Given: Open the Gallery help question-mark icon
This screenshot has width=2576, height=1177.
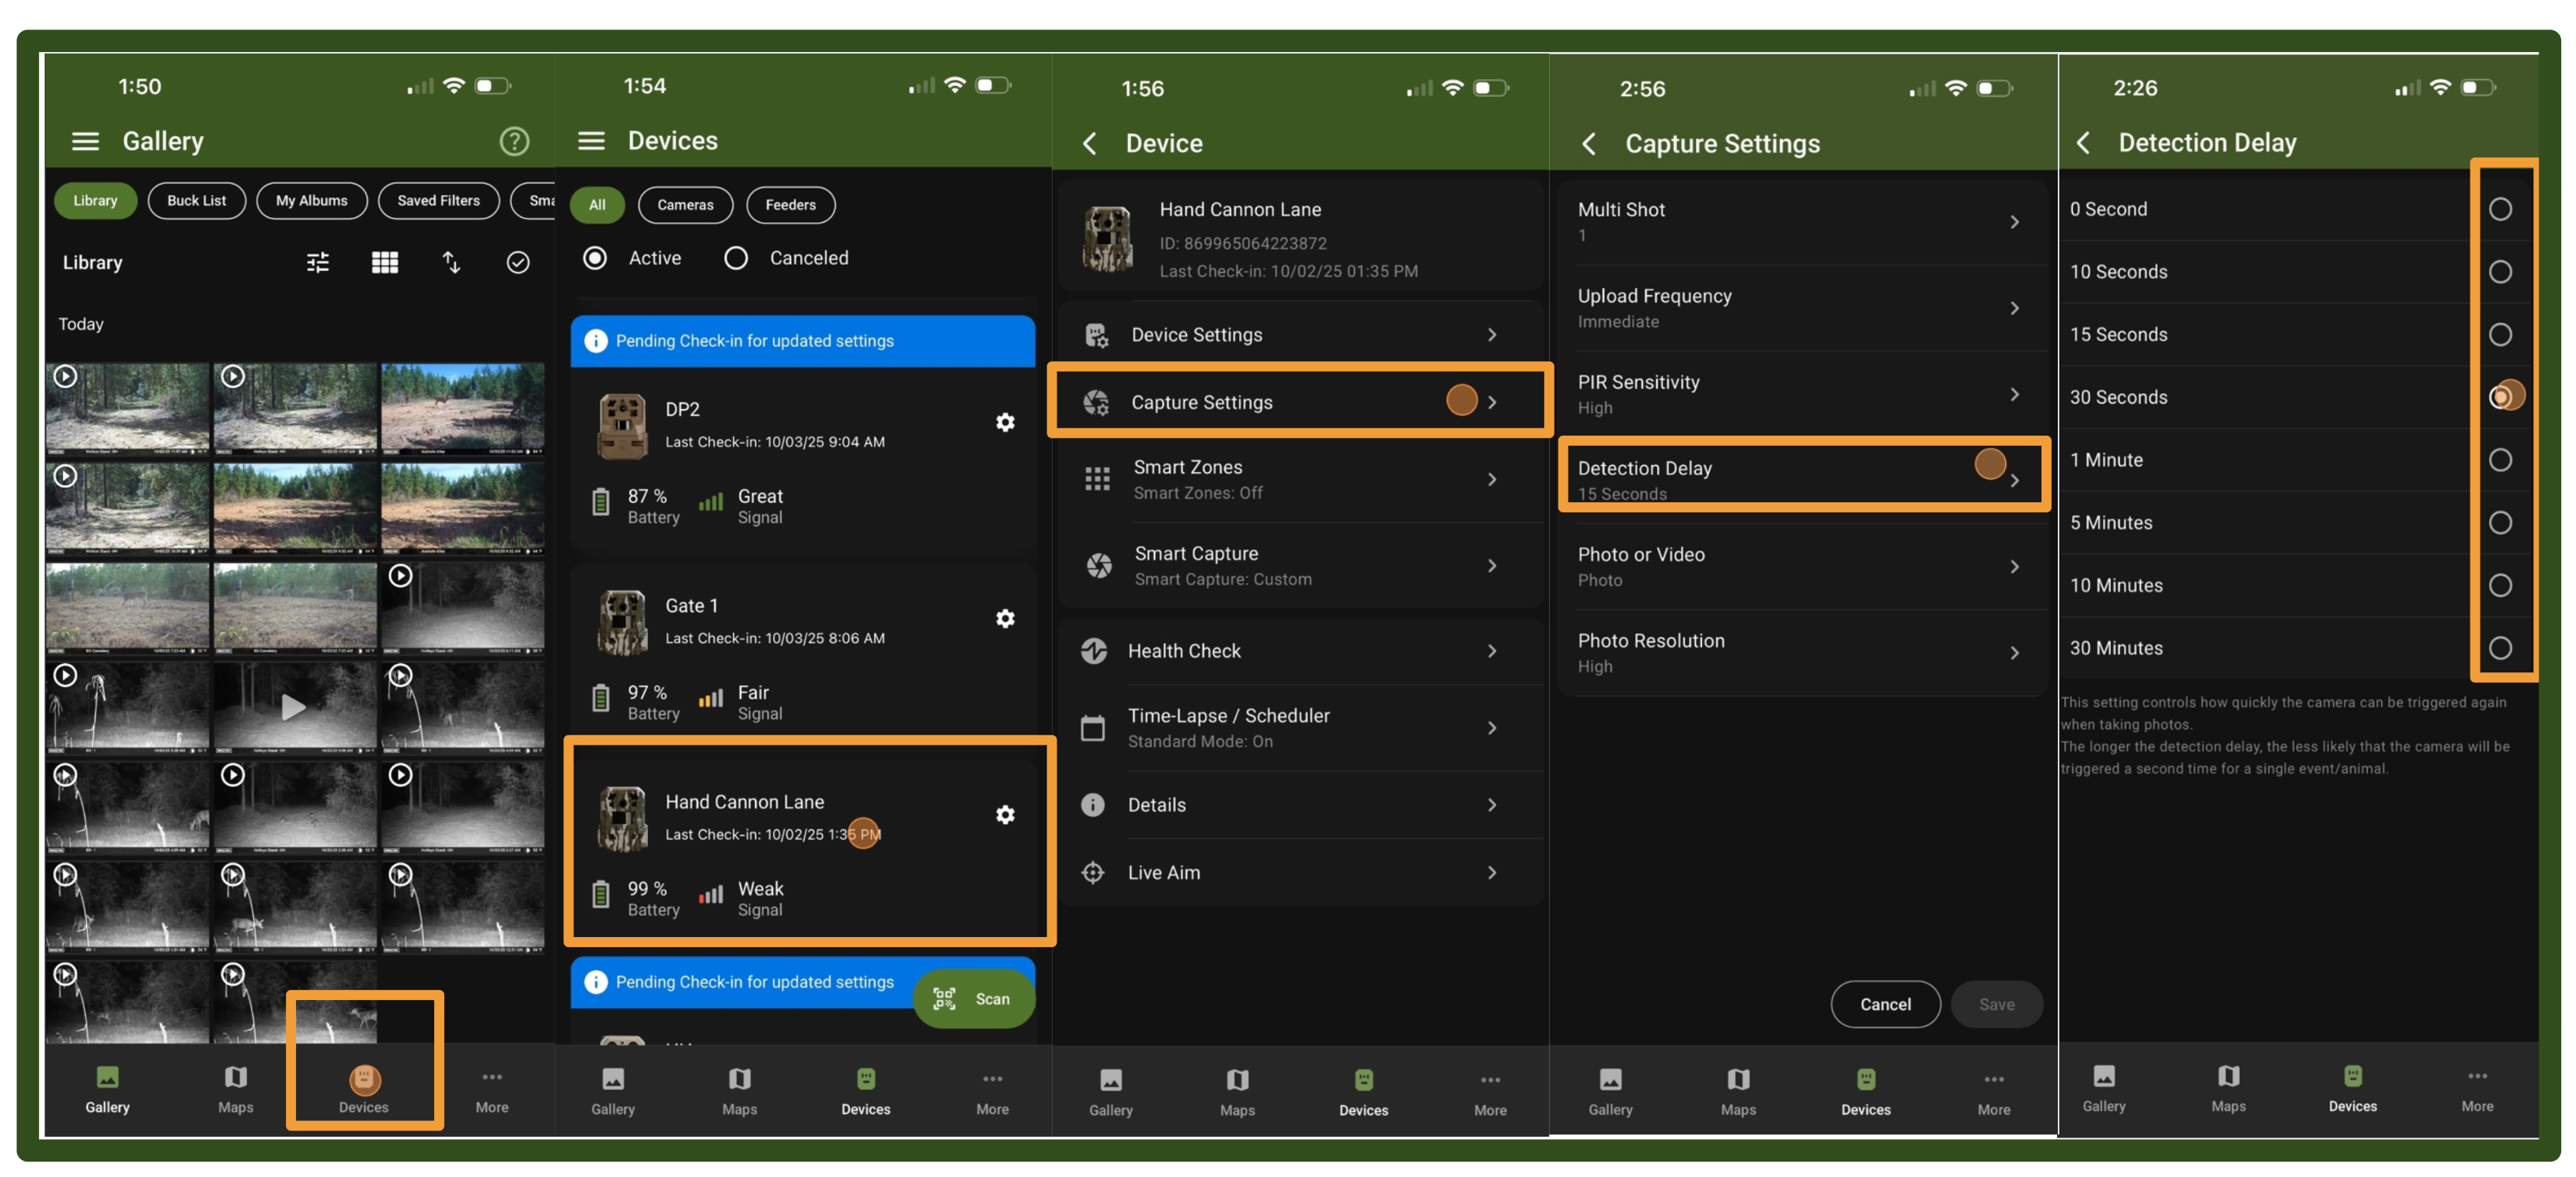Looking at the screenshot, I should pos(514,141).
